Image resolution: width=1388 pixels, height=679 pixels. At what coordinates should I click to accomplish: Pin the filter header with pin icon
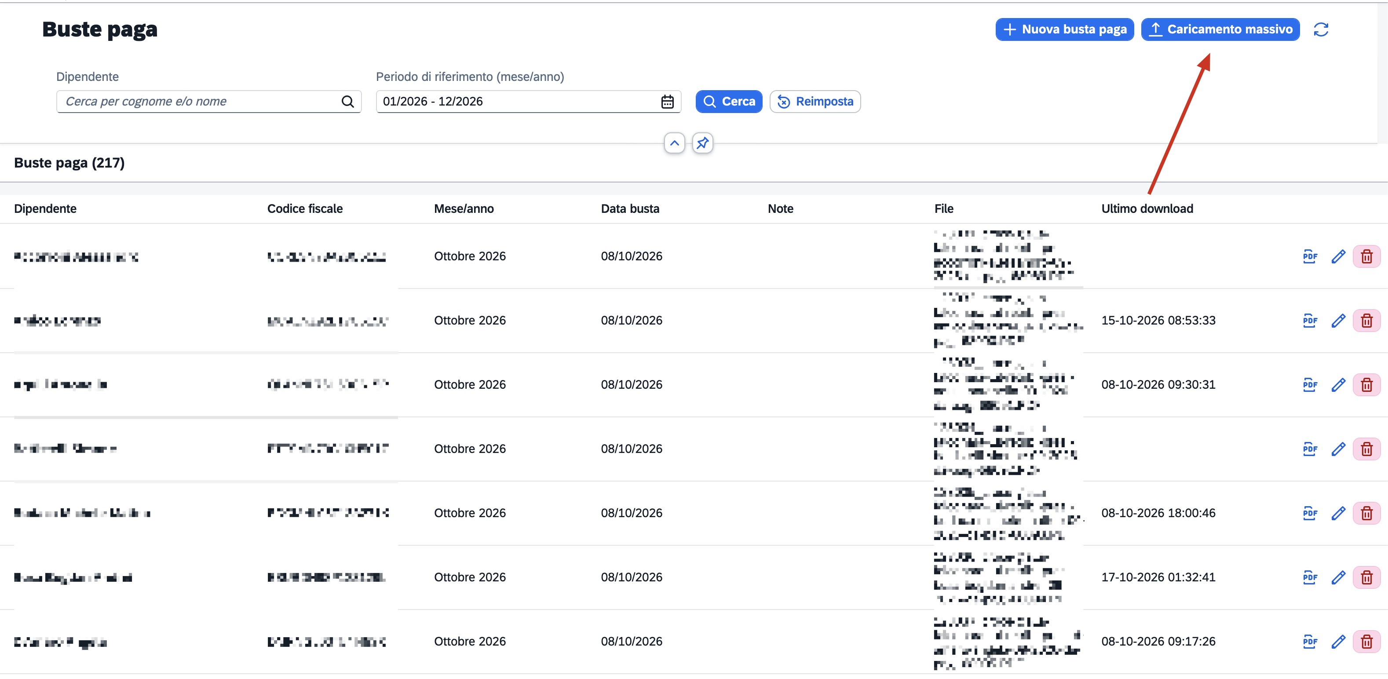click(x=702, y=143)
